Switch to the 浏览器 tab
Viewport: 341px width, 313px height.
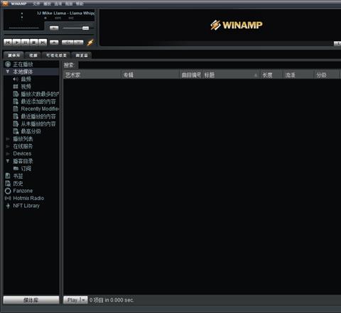pos(82,55)
